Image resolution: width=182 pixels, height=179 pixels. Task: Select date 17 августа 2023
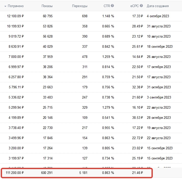(x=159, y=77)
